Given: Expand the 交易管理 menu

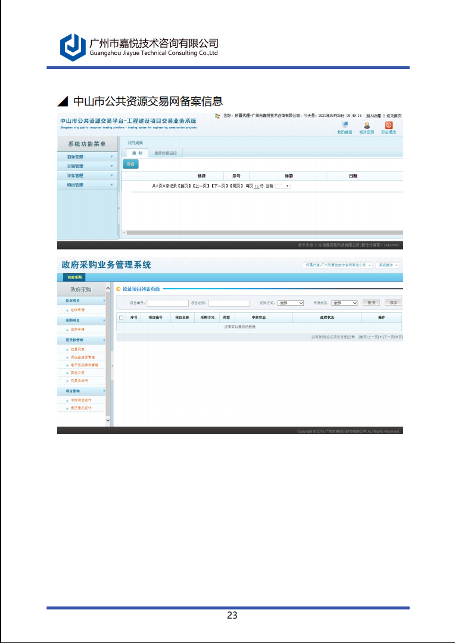Looking at the screenshot, I should pos(88,166).
